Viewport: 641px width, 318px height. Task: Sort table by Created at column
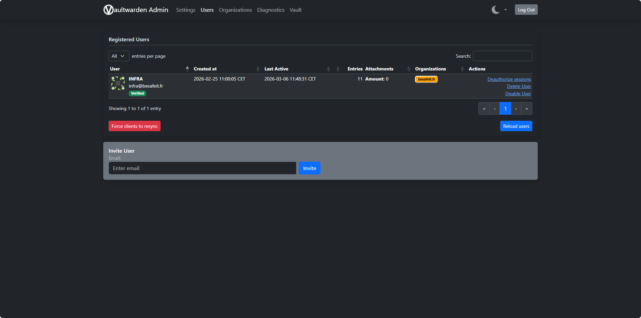[205, 69]
